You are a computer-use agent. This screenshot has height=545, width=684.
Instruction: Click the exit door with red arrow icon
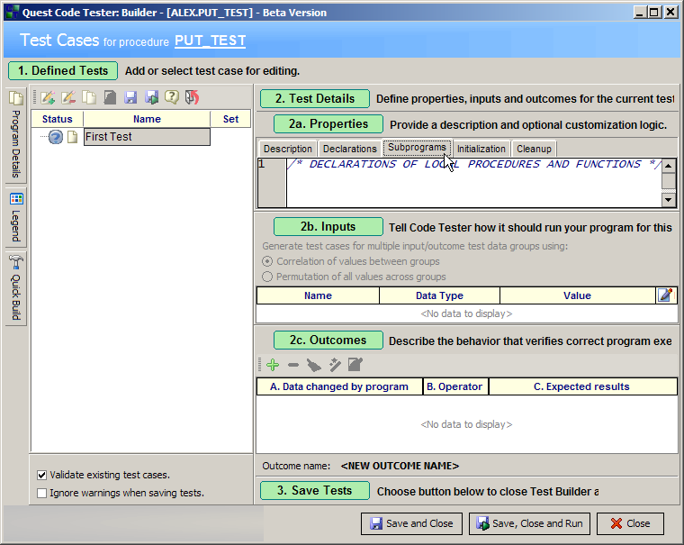(192, 97)
